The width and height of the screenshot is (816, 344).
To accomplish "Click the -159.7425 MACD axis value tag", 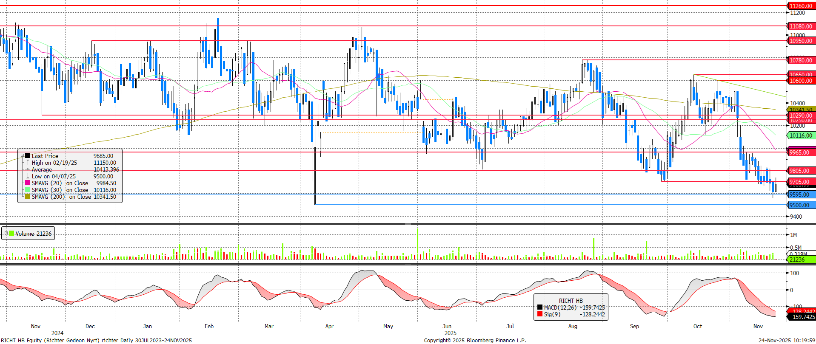I will pos(802,317).
